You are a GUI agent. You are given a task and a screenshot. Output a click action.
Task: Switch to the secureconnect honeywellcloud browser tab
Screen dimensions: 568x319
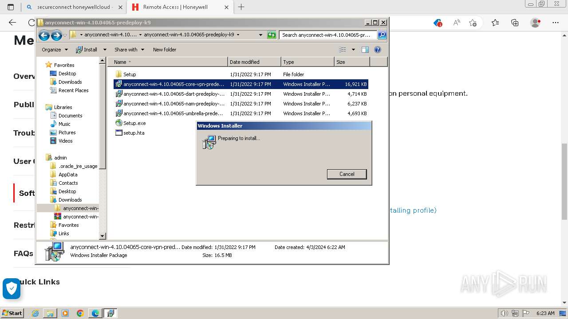(73, 7)
